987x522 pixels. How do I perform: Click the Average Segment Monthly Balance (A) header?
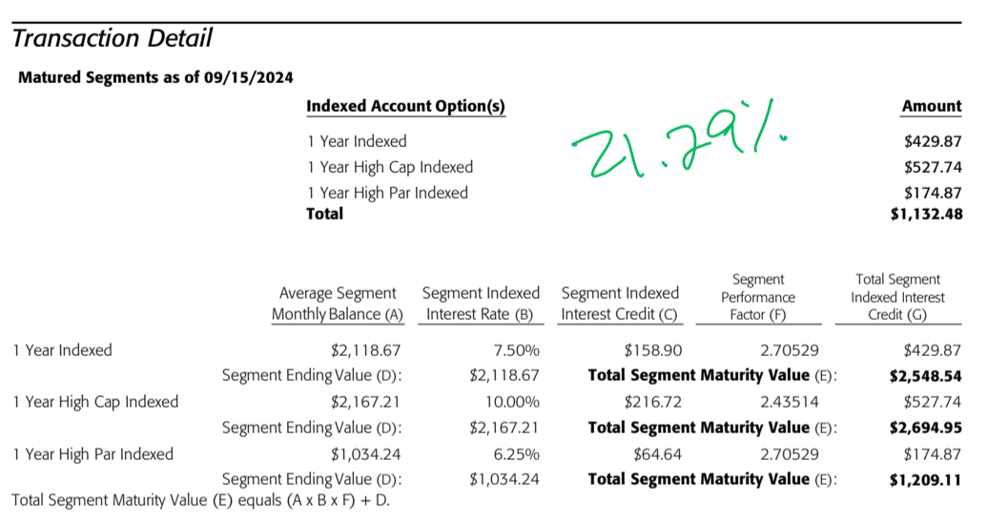[x=338, y=303]
